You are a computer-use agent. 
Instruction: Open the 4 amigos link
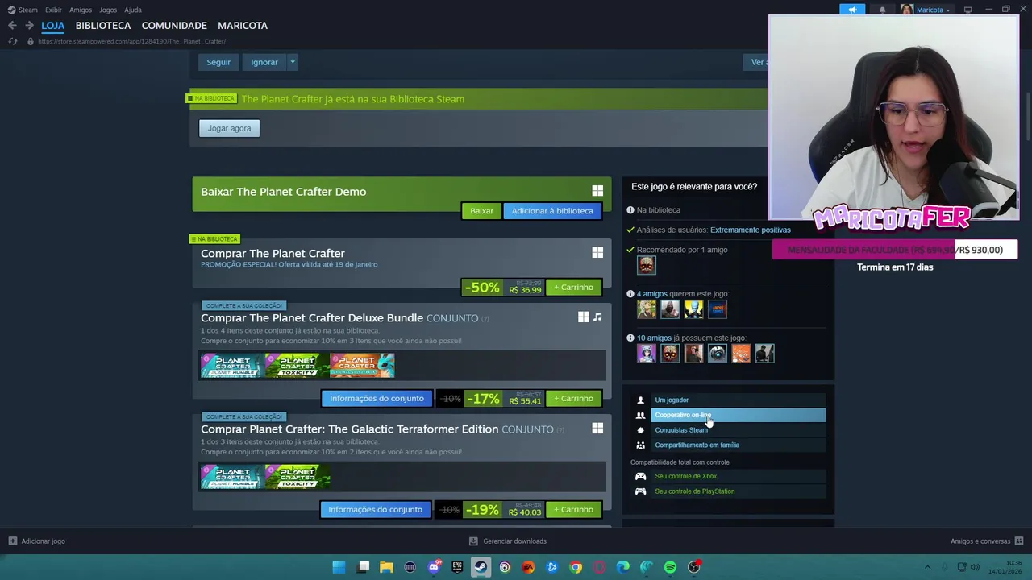tap(651, 294)
